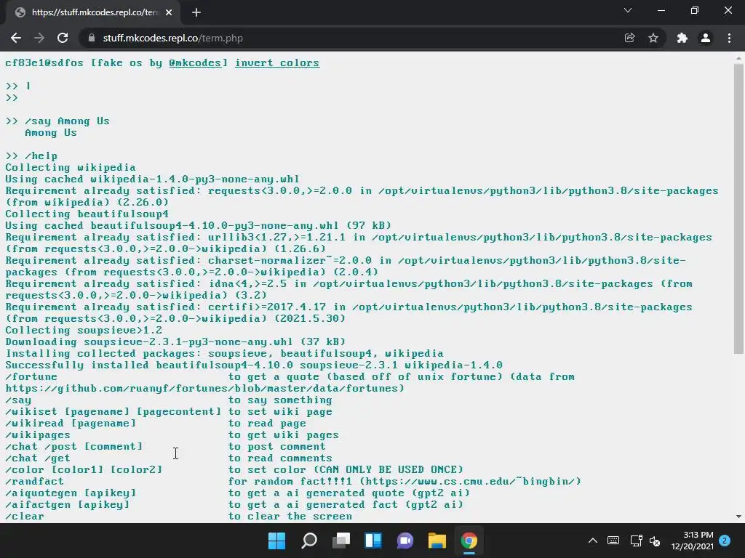Open File Explorer from the taskbar
This screenshot has width=745, height=558.
coord(437,541)
